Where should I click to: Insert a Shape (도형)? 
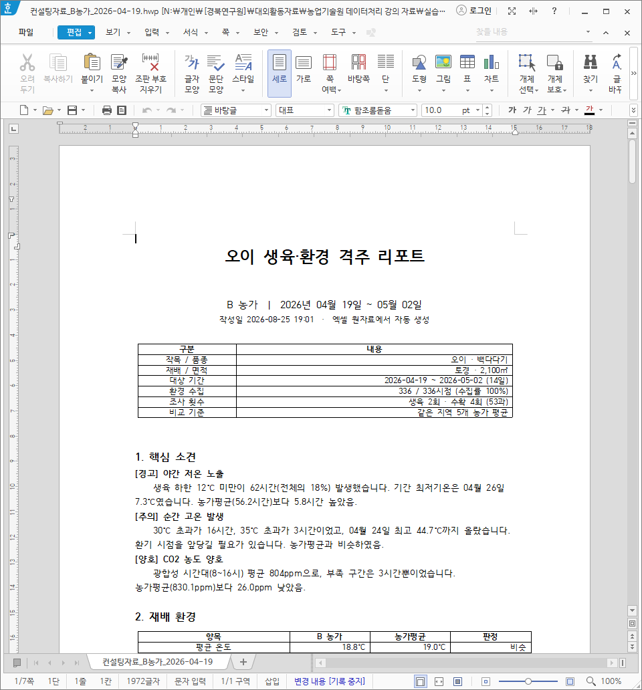[x=419, y=63]
